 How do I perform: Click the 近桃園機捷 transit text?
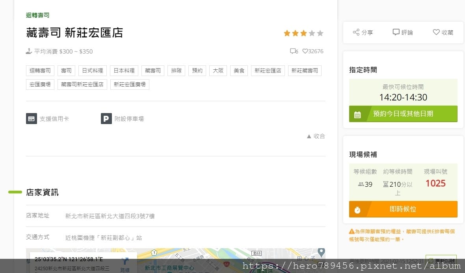(x=104, y=238)
